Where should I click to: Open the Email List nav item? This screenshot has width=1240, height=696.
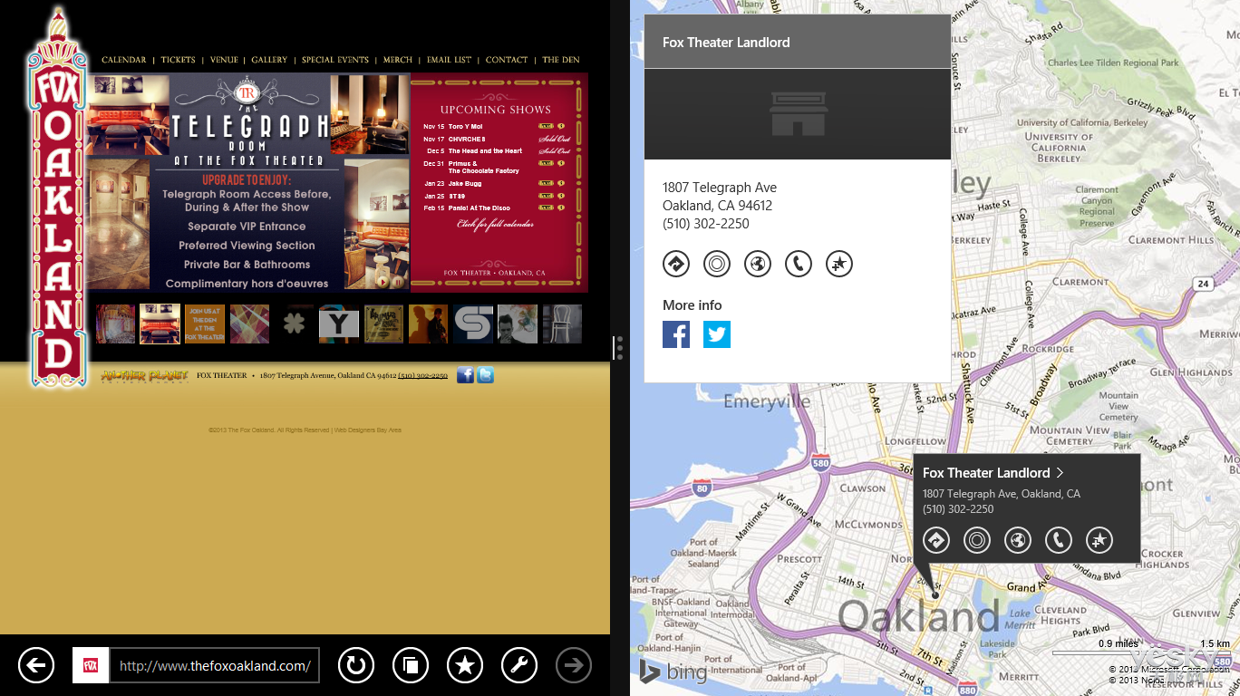click(x=450, y=60)
